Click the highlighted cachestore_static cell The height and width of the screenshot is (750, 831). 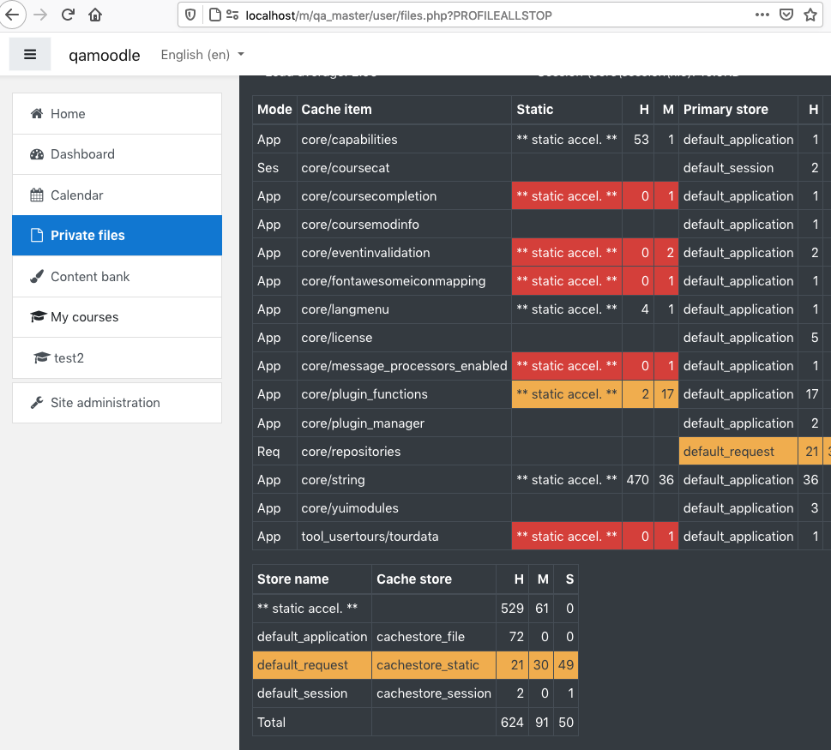(x=434, y=665)
